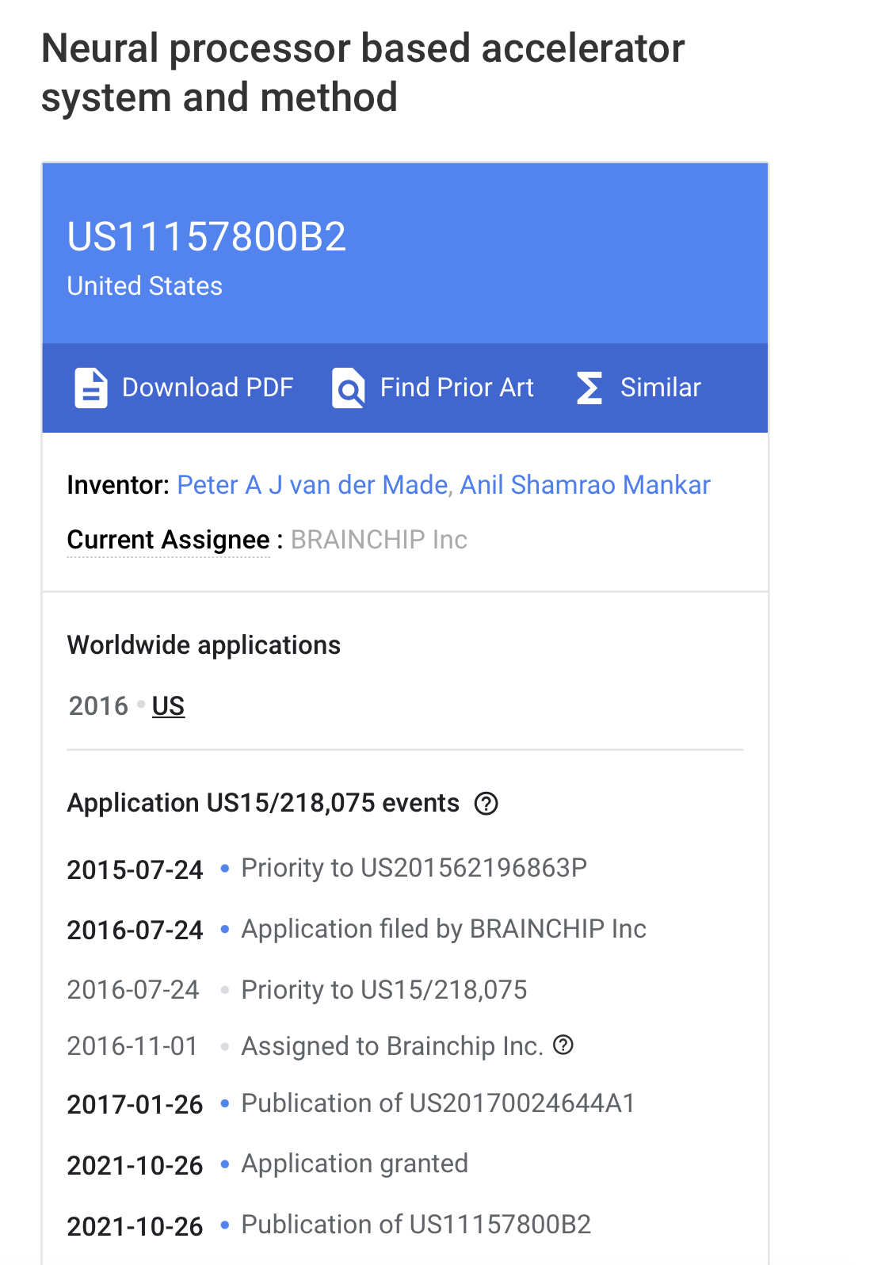Click the Download PDF document icon

91,388
